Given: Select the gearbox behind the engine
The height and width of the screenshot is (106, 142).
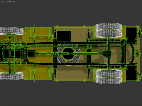Looking at the screenshot, I should tap(32, 53).
